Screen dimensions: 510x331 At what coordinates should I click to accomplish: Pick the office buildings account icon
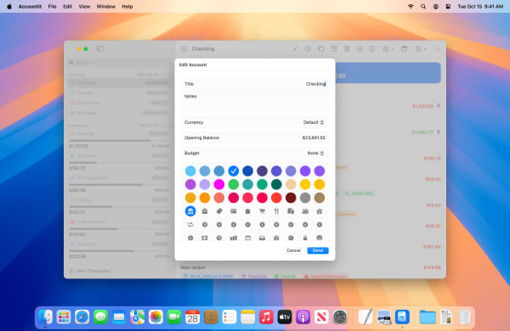291,211
